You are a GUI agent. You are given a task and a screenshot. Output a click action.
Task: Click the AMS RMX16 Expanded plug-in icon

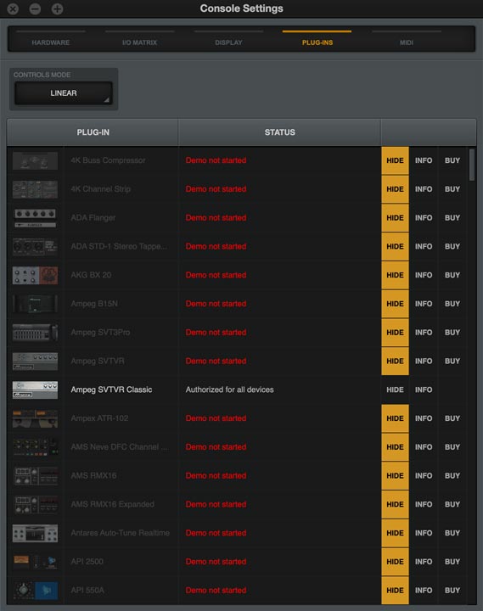tap(35, 504)
